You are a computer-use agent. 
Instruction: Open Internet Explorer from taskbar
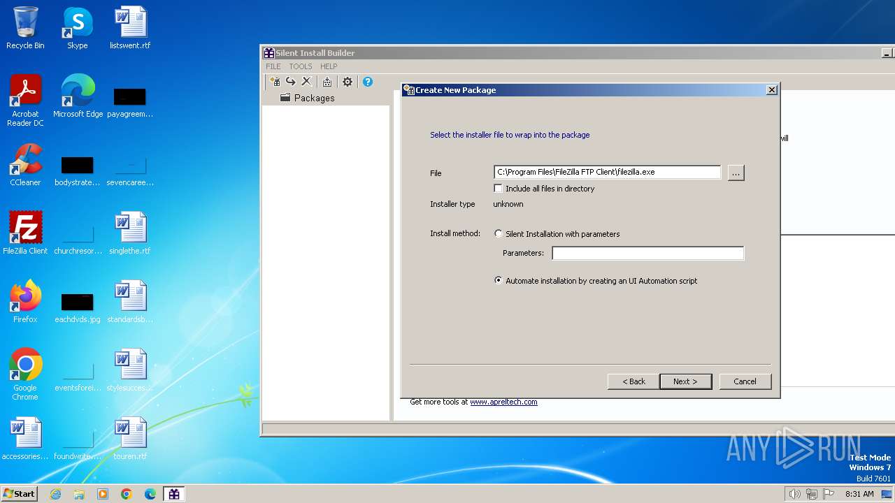pyautogui.click(x=56, y=494)
